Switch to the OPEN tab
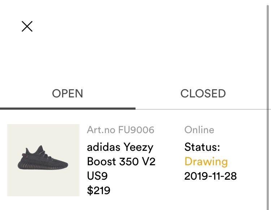The height and width of the screenshot is (210, 271). pos(68,93)
